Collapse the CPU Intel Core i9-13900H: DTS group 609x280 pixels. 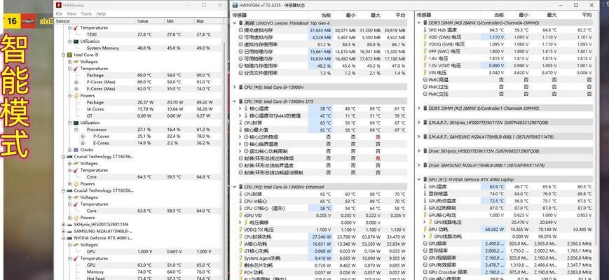[235, 101]
